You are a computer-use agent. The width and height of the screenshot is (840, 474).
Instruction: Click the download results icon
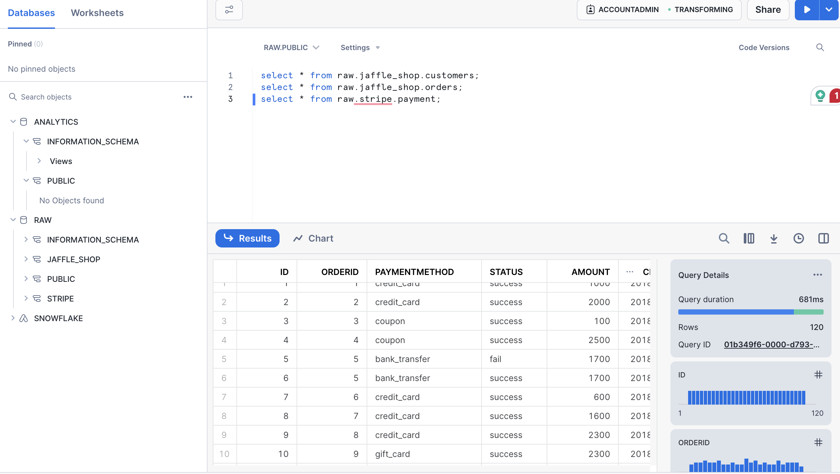click(774, 238)
